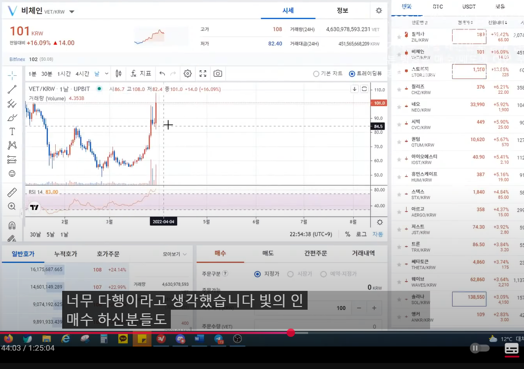The image size is (524, 369).
Task: Select the 기본 차트 radio option
Action: pyautogui.click(x=316, y=74)
